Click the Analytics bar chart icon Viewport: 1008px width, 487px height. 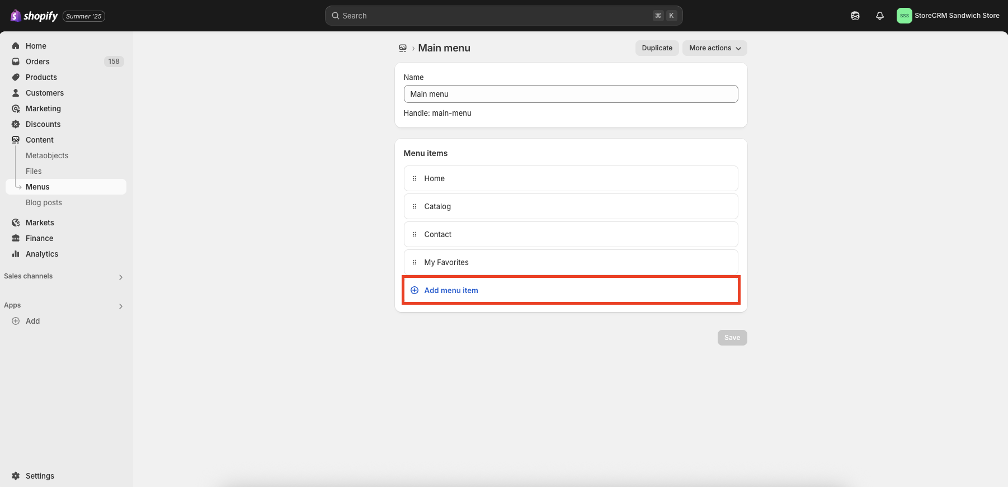coord(16,254)
